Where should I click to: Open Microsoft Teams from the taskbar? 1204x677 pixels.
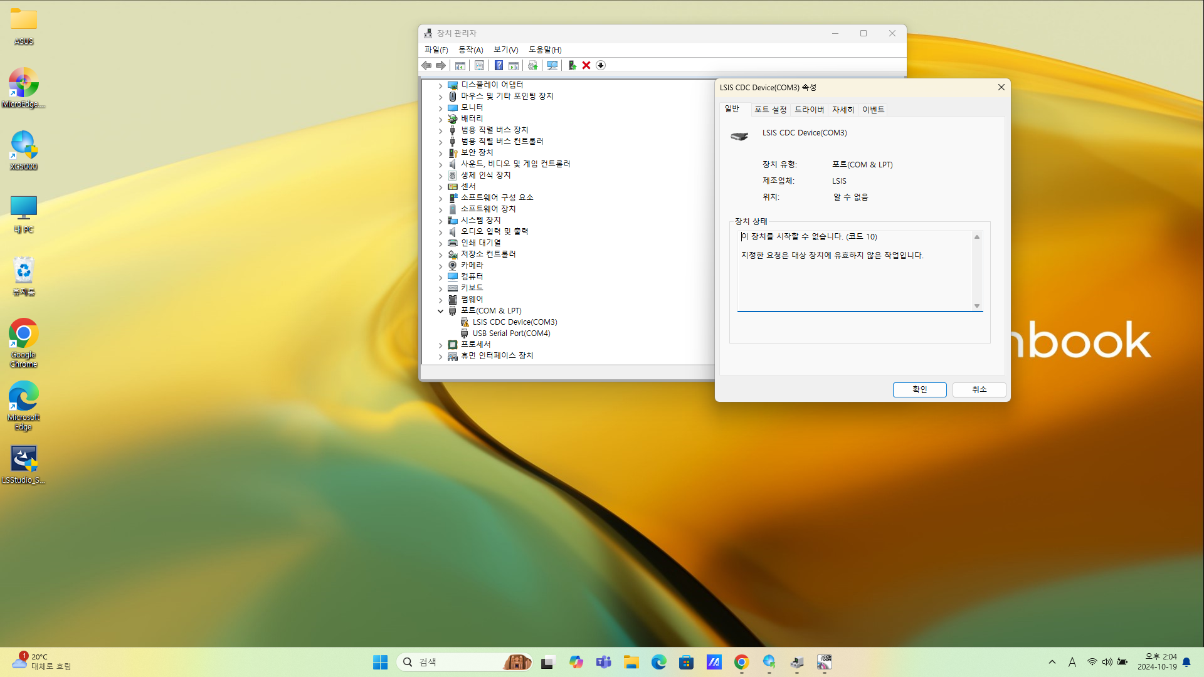coord(603,661)
